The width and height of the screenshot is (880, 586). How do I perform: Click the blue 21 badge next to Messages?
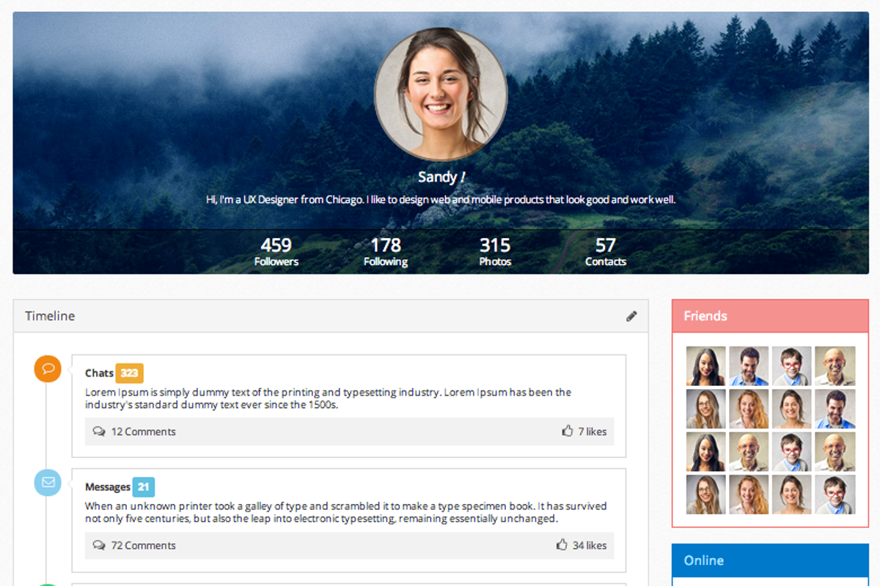click(143, 487)
